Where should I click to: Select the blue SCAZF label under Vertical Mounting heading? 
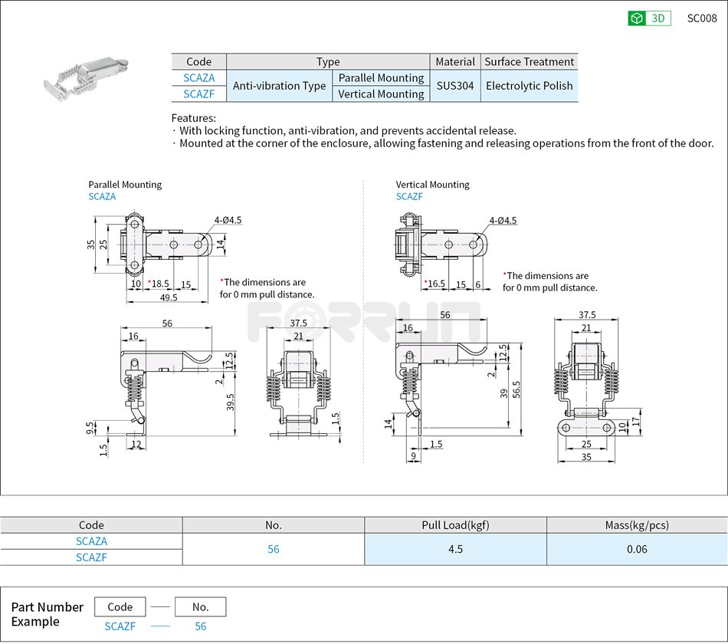409,196
